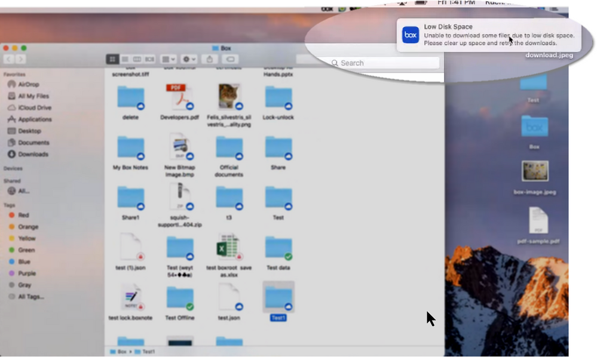Open the Developers.pdf file
The height and width of the screenshot is (357, 597).
(x=180, y=97)
